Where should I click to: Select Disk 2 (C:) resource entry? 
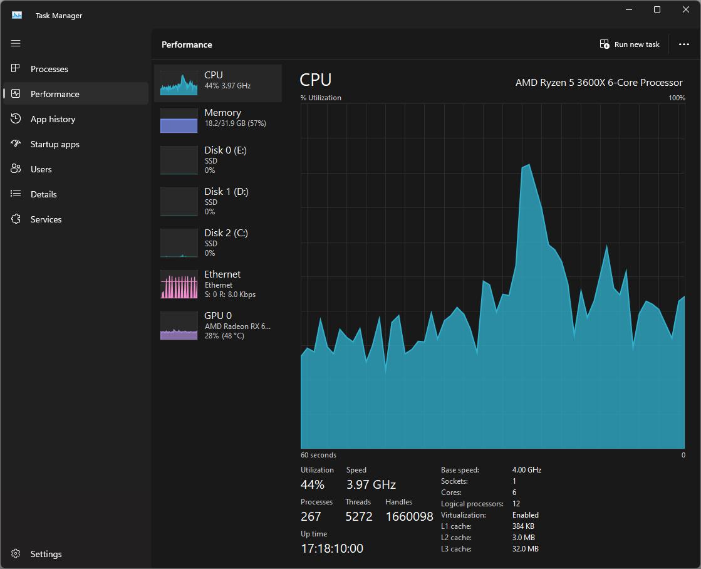point(218,243)
